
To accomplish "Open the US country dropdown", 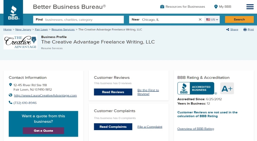I will point(212,20).
